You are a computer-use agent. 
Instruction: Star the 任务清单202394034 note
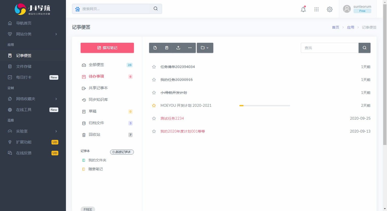click(154, 67)
